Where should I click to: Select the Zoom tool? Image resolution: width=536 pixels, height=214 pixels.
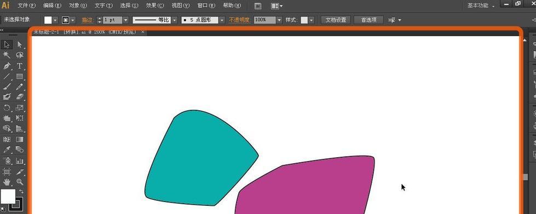pos(20,182)
